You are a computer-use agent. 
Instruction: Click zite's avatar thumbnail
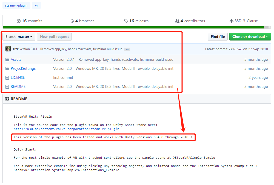click(x=8, y=49)
